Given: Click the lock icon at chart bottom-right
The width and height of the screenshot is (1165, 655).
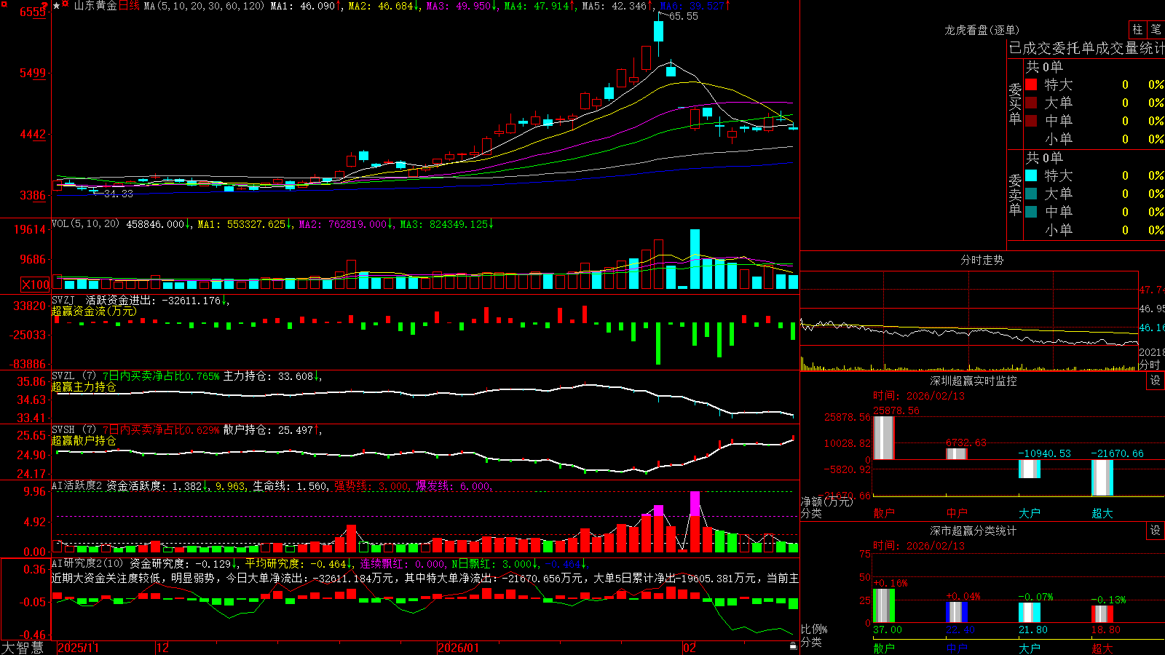Looking at the screenshot, I should coord(793,646).
